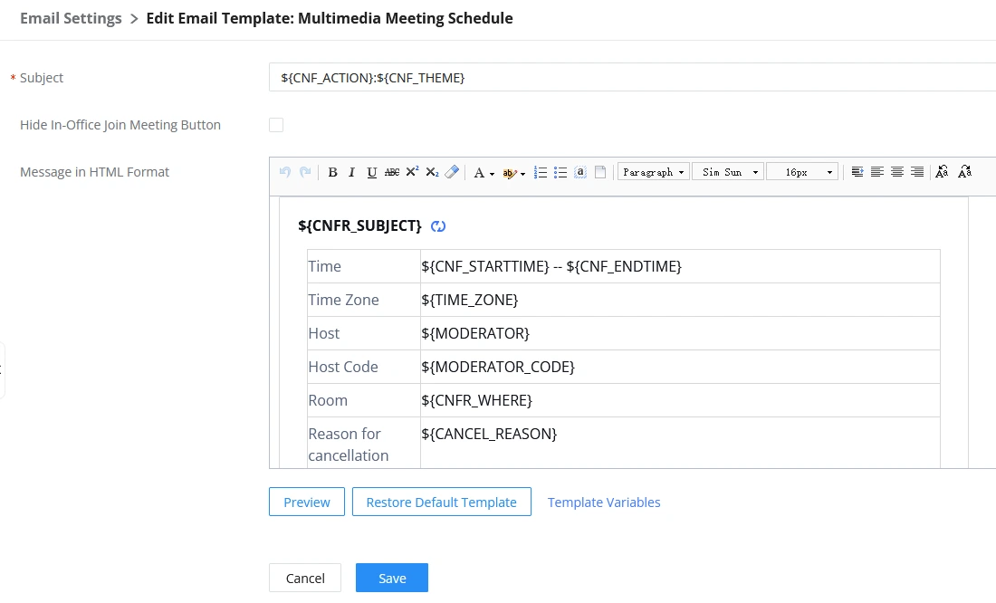Tick Hide In-Office Join Meeting Button checkbox

click(275, 125)
